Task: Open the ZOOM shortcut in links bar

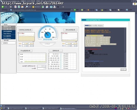Action: [129, 10]
